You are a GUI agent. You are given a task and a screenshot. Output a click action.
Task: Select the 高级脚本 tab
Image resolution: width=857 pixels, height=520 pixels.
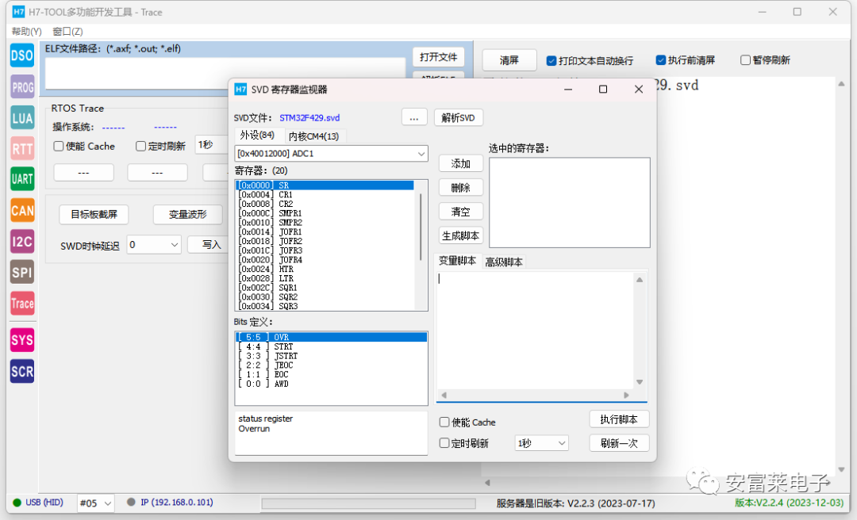click(504, 262)
